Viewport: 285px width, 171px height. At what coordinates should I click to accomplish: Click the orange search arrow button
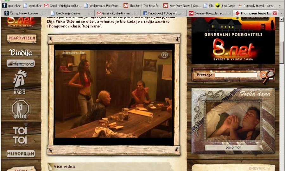click(263, 74)
